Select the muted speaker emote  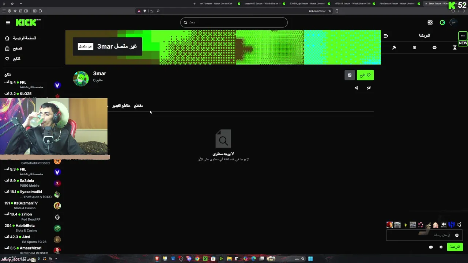coord(444,225)
